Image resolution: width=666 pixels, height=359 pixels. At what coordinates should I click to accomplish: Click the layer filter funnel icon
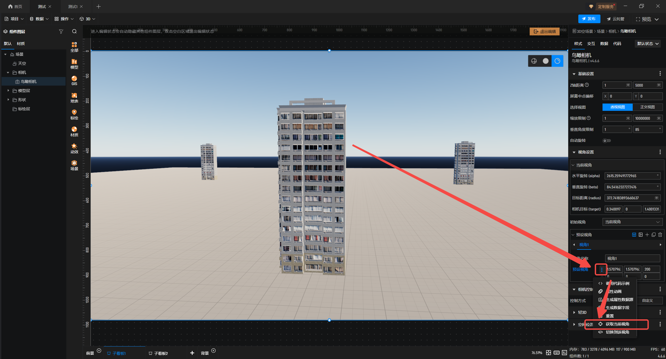pos(61,31)
